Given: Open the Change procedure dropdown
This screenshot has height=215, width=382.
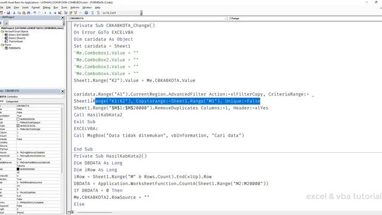Looking at the screenshot, I should tap(306, 19).
